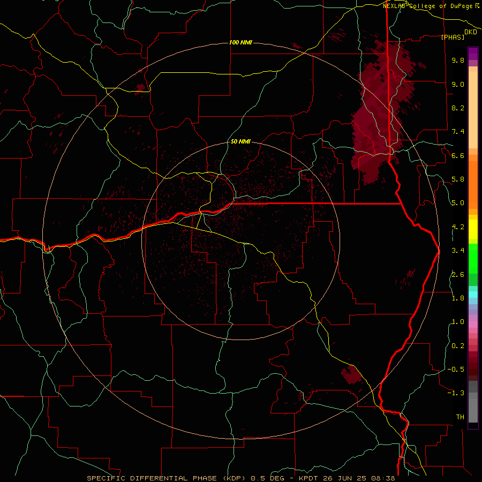Click the 7.4 value on the color scale

(x=458, y=132)
